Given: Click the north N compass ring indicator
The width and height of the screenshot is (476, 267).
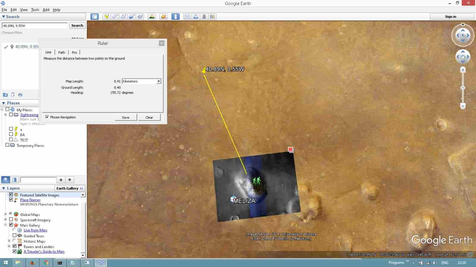Looking at the screenshot, I should coord(463,25).
